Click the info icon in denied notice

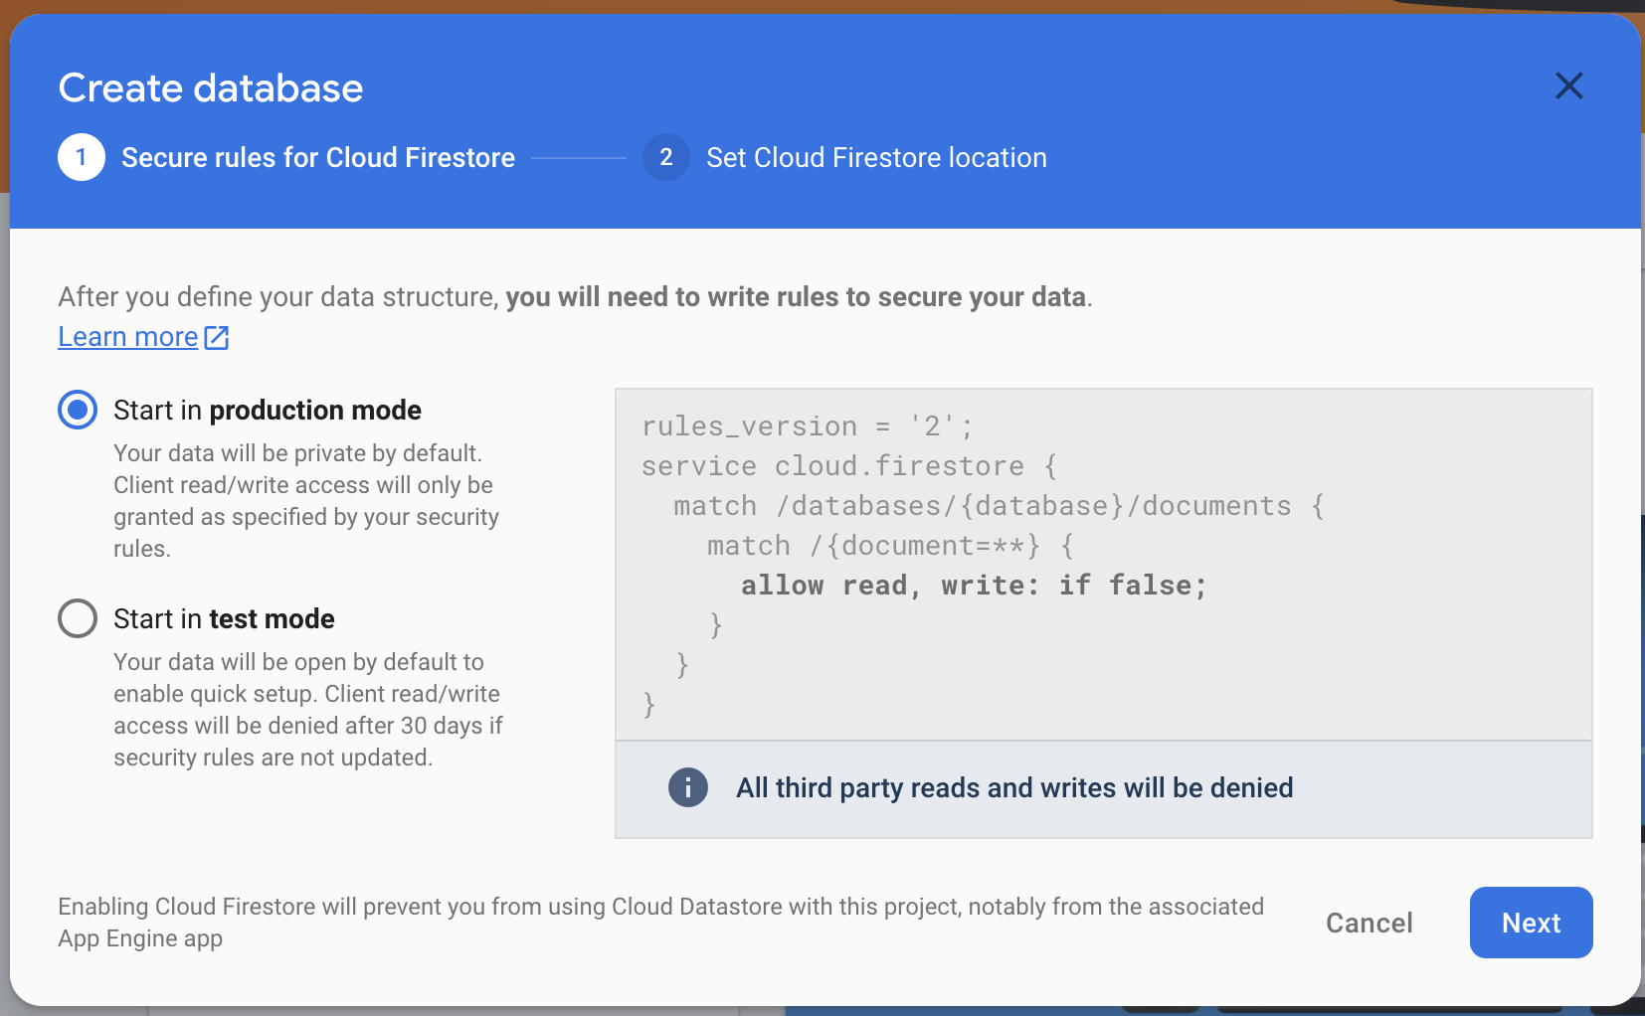point(687,787)
